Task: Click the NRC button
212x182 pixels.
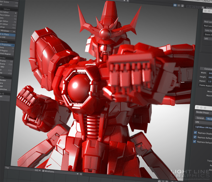Action: point(6,67)
